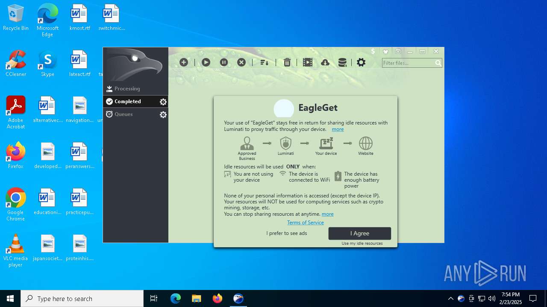Cancel download with the X circle icon
The height and width of the screenshot is (307, 547).
coord(241,62)
